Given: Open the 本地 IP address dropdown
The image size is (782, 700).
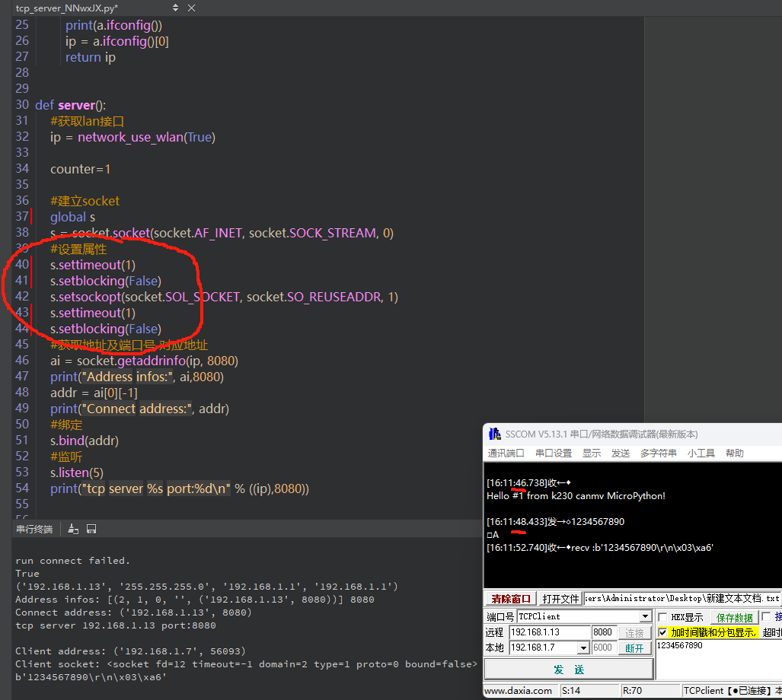Looking at the screenshot, I should click(x=583, y=648).
